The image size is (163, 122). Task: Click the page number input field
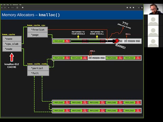(x=8, y=7)
